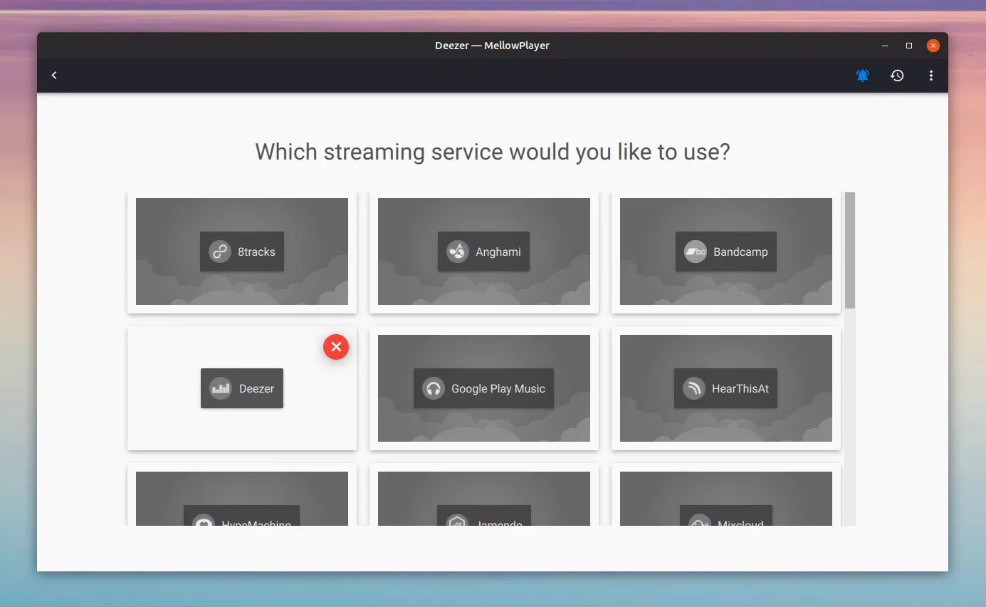Click the red X on Deezer card

tap(336, 347)
